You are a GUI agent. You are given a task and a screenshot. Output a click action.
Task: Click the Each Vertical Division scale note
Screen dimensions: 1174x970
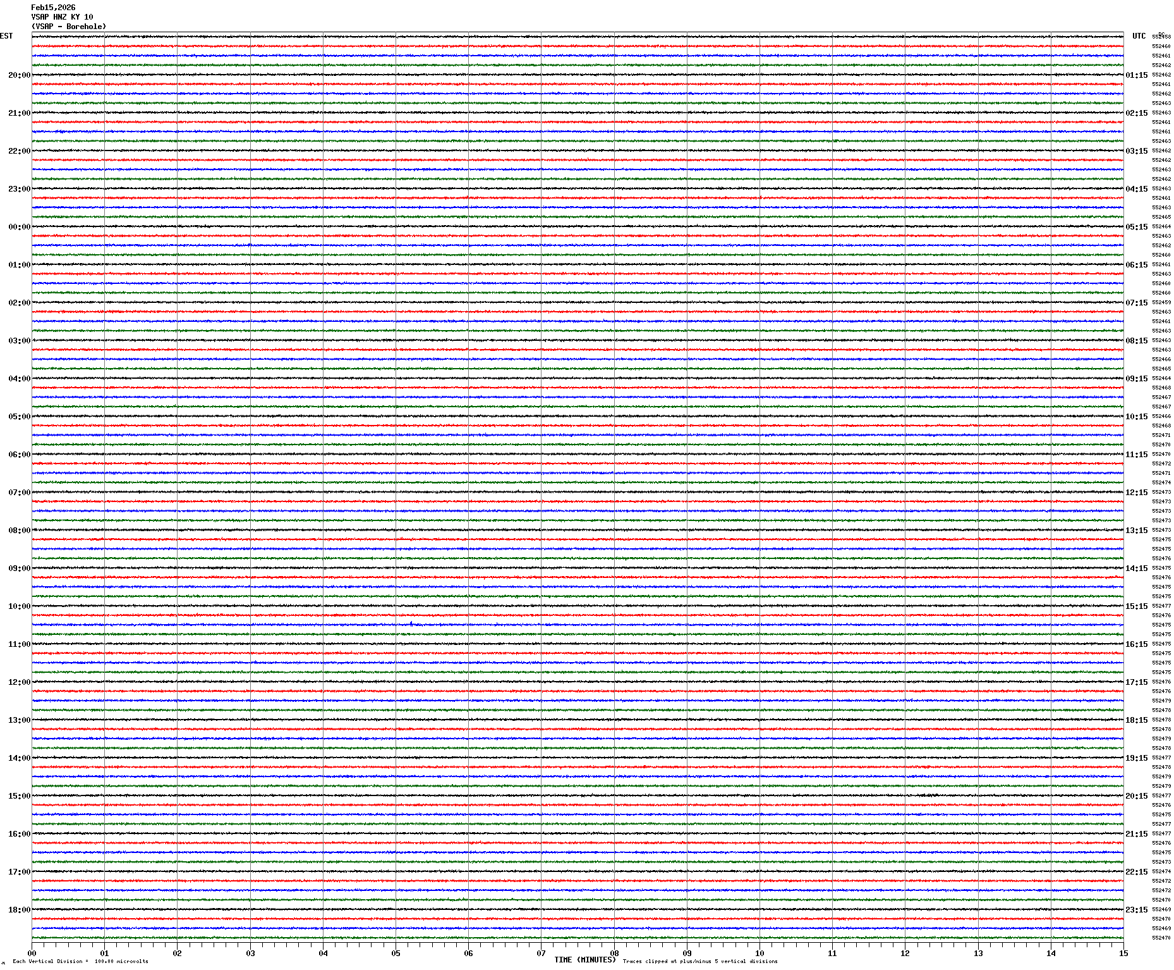click(80, 961)
